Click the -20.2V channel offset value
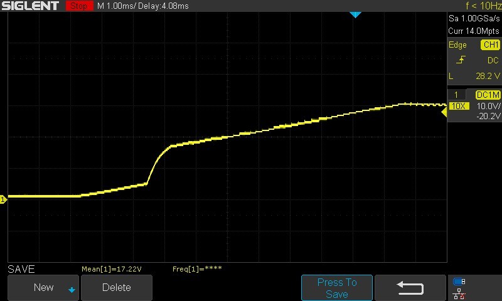The height and width of the screenshot is (301, 502). (488, 116)
